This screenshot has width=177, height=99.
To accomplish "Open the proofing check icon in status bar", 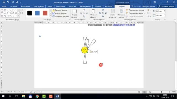I will (31, 92).
